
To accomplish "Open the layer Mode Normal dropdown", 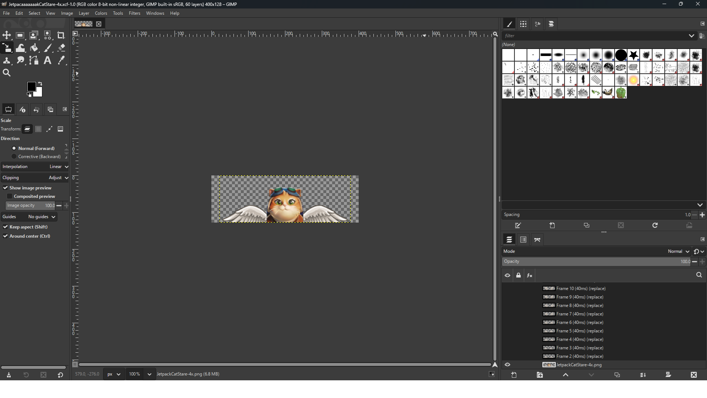I will pyautogui.click(x=678, y=251).
